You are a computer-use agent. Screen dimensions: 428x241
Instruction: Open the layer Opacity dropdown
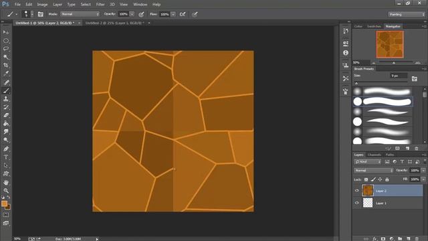click(423, 170)
